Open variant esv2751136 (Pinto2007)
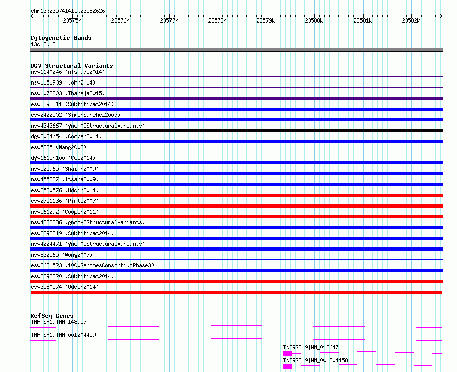 point(65,201)
